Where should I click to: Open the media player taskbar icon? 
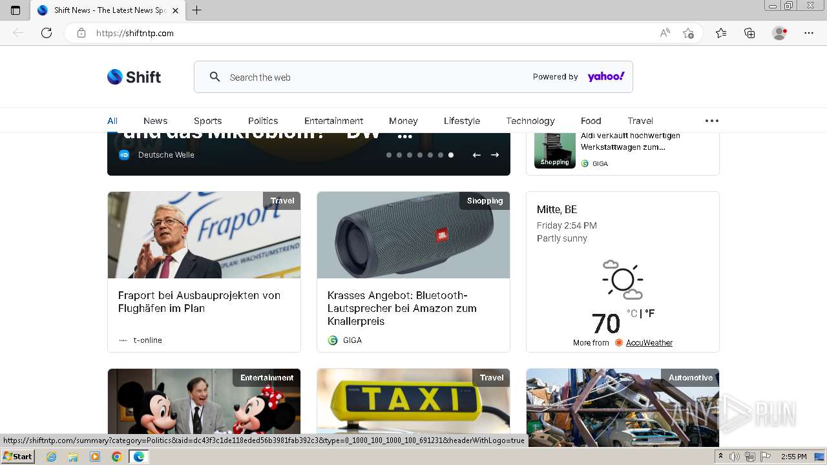pos(95,457)
